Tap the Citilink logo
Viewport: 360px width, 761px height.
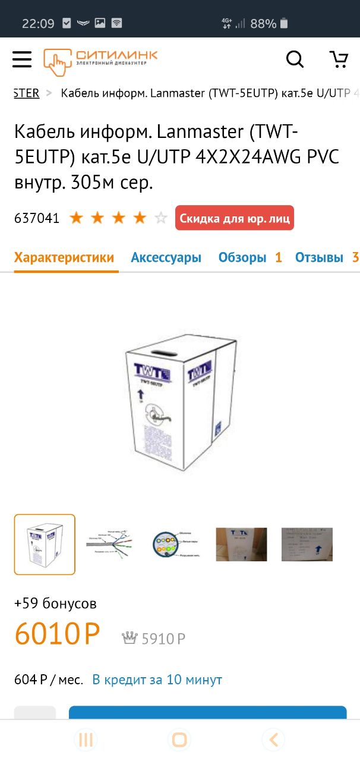[x=100, y=60]
